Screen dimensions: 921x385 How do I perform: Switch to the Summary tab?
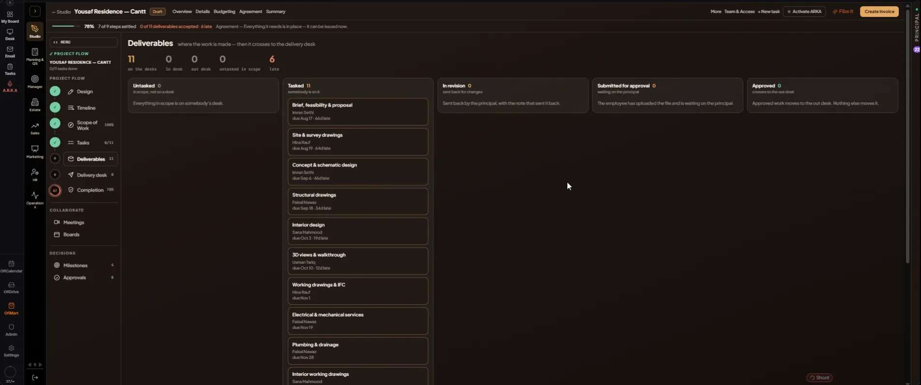[x=276, y=12]
